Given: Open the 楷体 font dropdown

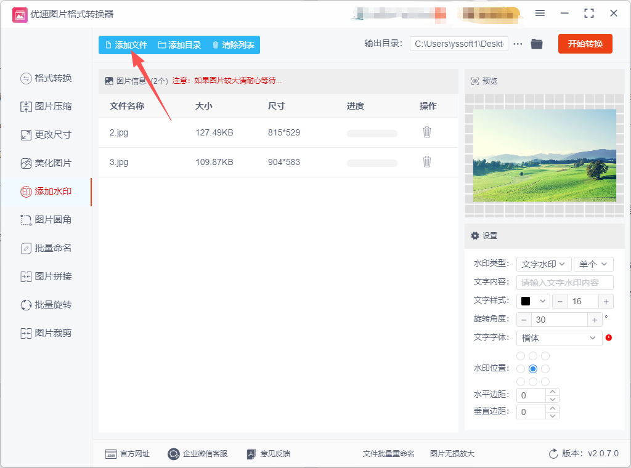Looking at the screenshot, I should 559,338.
